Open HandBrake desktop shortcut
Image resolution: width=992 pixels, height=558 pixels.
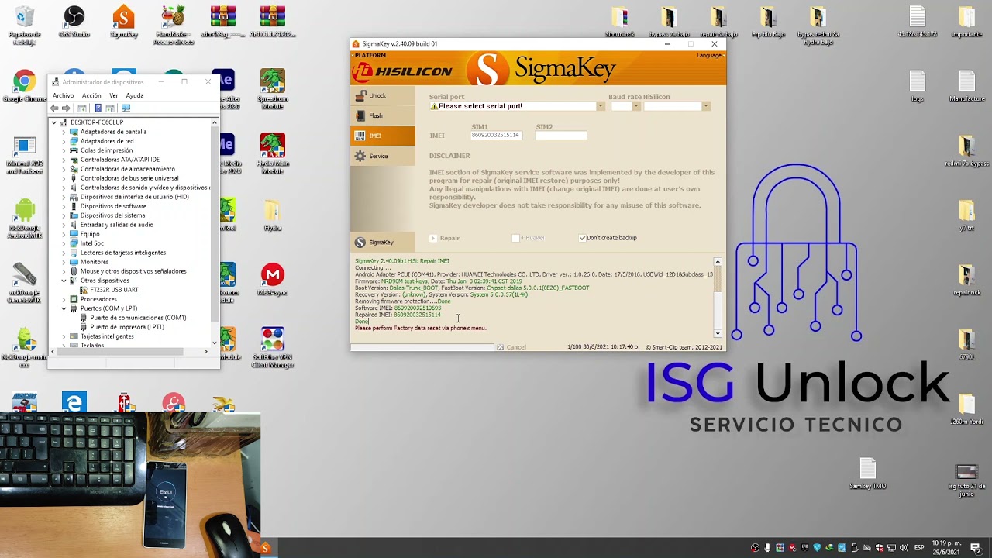pyautogui.click(x=174, y=26)
